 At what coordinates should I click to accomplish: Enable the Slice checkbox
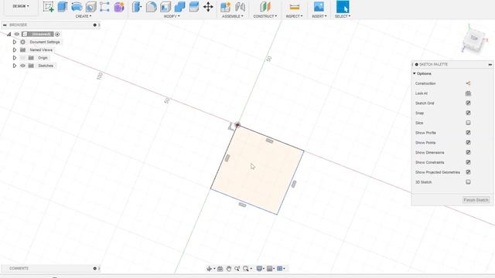coord(468,123)
